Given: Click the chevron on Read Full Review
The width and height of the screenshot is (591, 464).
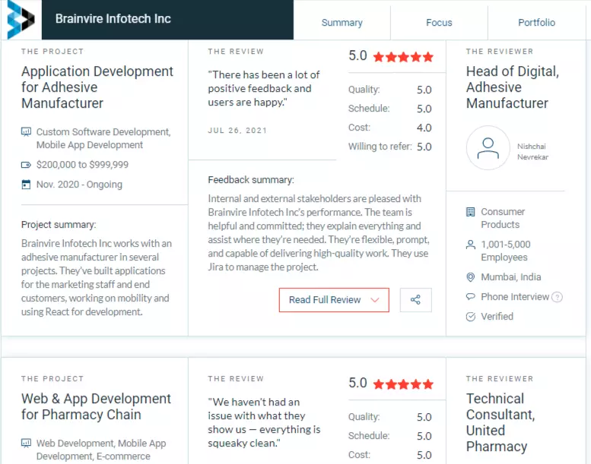Looking at the screenshot, I should tap(375, 300).
